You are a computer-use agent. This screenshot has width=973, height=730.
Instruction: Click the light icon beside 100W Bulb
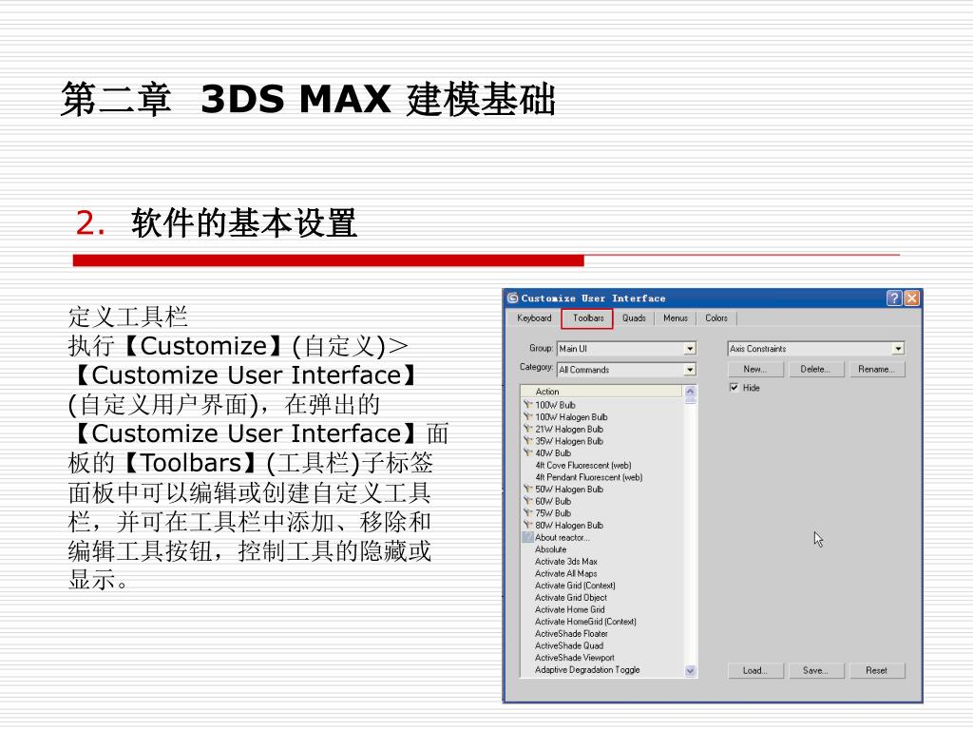click(527, 405)
